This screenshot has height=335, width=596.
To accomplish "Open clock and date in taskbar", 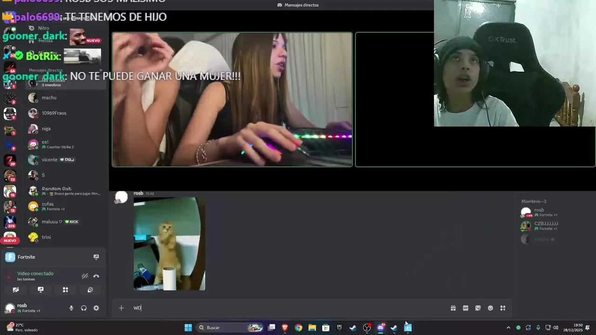I will click(573, 328).
